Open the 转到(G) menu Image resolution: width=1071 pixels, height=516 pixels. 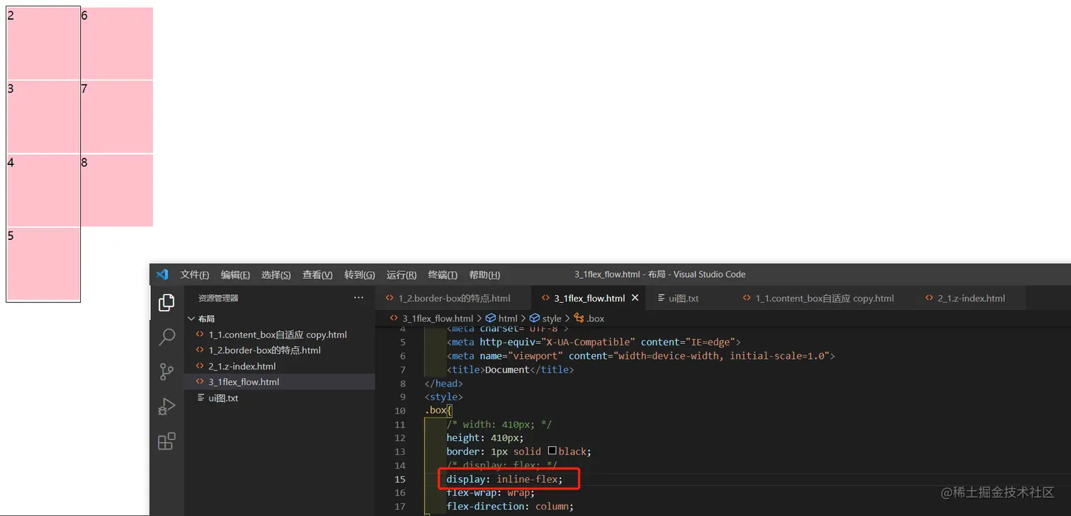pyautogui.click(x=359, y=275)
